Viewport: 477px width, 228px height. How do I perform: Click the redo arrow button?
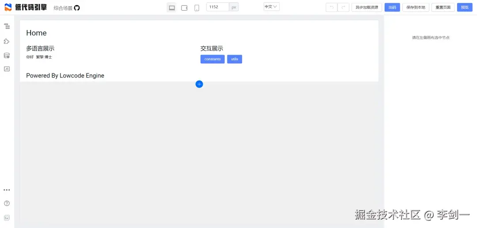[344, 7]
